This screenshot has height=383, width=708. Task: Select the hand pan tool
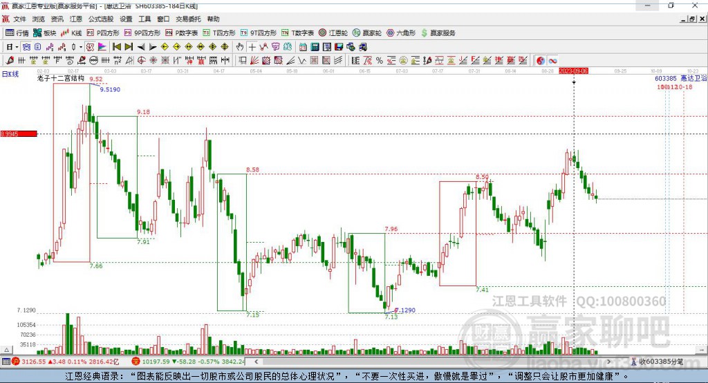(240, 46)
